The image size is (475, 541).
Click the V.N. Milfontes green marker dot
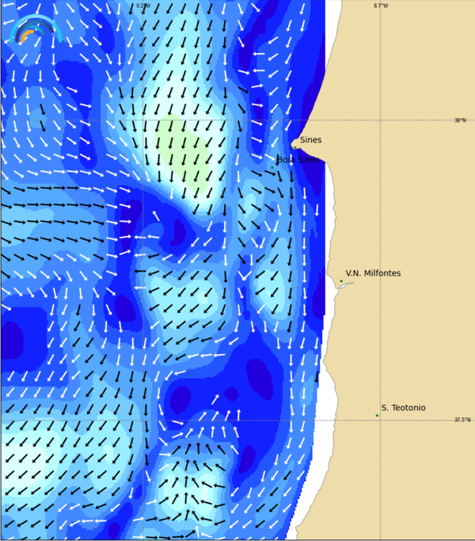(341, 280)
